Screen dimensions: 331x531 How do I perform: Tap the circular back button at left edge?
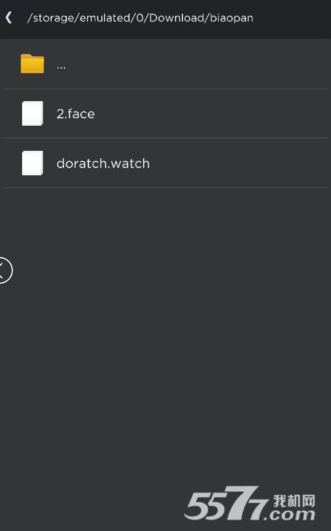(6, 270)
